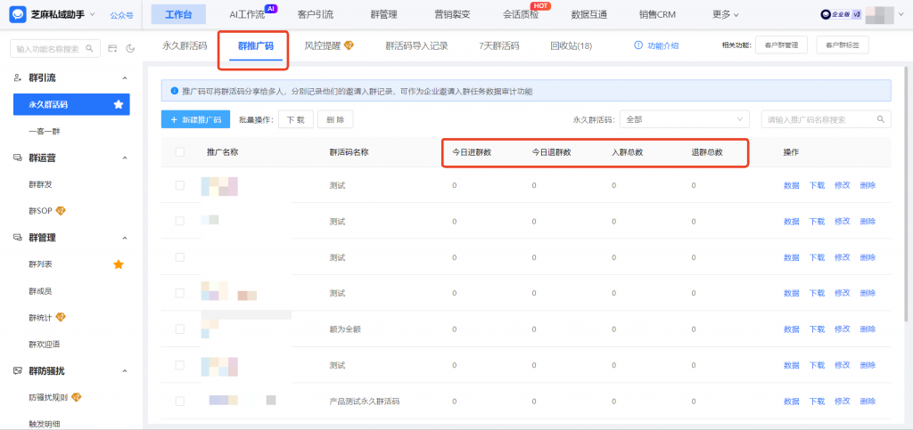The height and width of the screenshot is (430, 913).
Task: Click the search magnifier in 推广码 search box
Action: tap(881, 119)
